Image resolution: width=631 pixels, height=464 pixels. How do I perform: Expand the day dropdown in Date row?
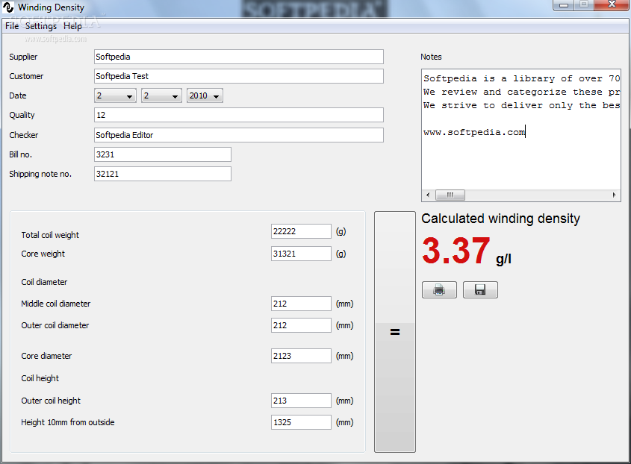coord(115,95)
